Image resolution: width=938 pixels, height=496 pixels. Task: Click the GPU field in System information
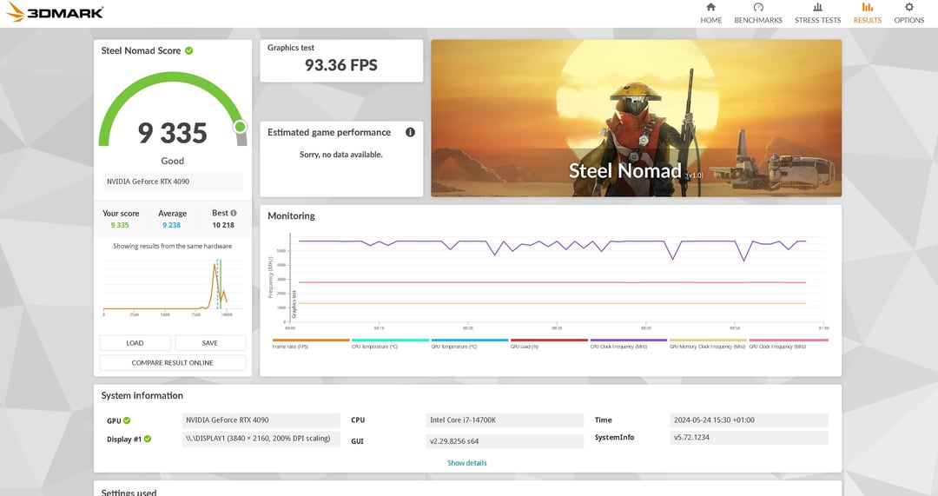point(261,420)
